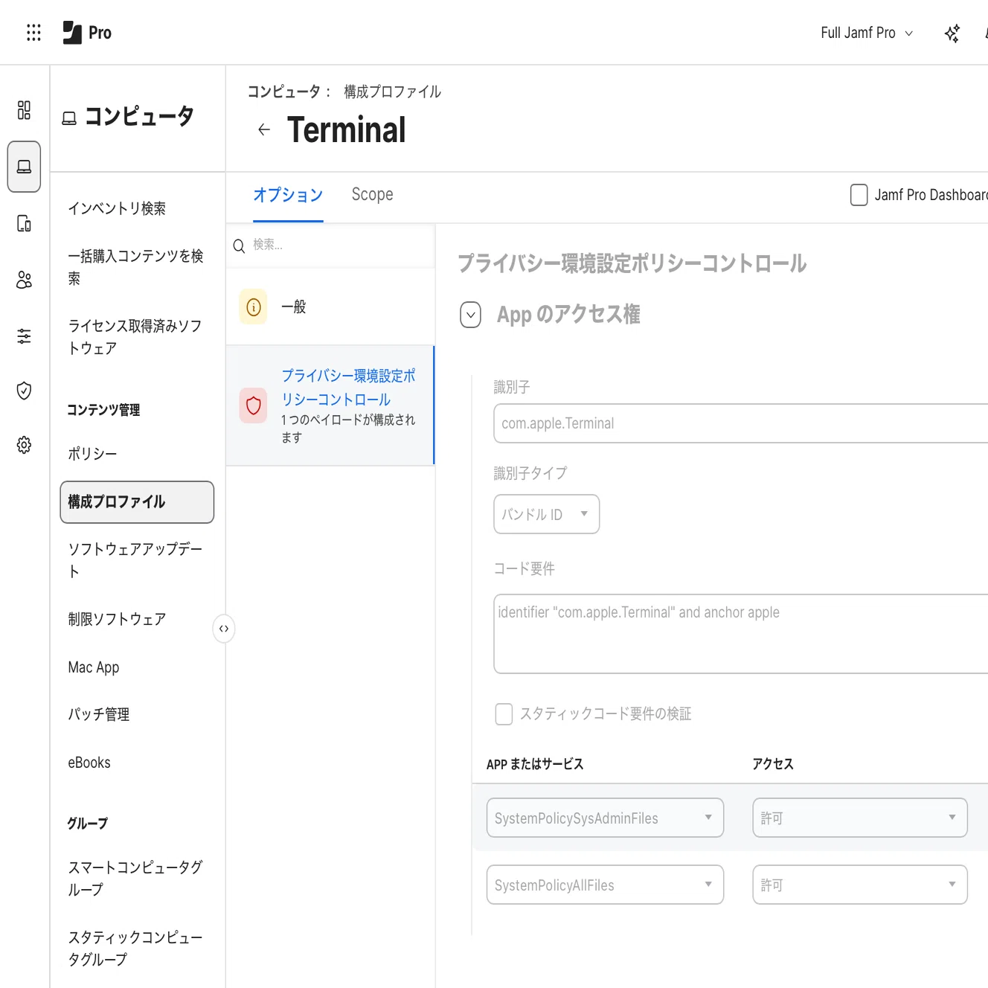This screenshot has height=988, width=988.
Task: Open the sliders configuration sidebar icon
Action: [24, 336]
